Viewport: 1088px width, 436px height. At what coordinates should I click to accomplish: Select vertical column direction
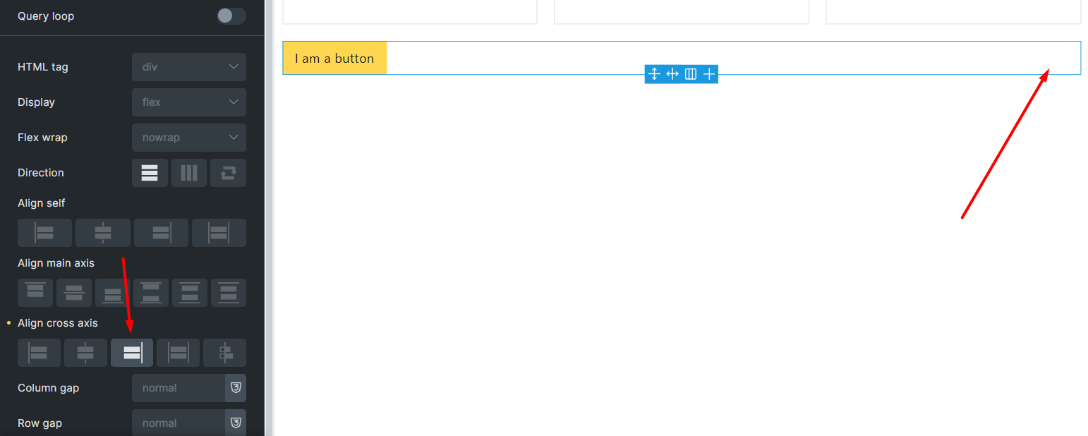189,173
